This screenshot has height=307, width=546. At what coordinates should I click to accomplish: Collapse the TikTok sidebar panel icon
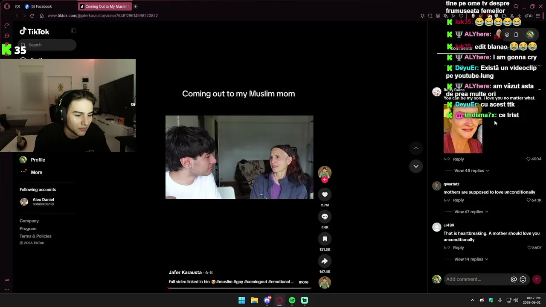(x=73, y=31)
